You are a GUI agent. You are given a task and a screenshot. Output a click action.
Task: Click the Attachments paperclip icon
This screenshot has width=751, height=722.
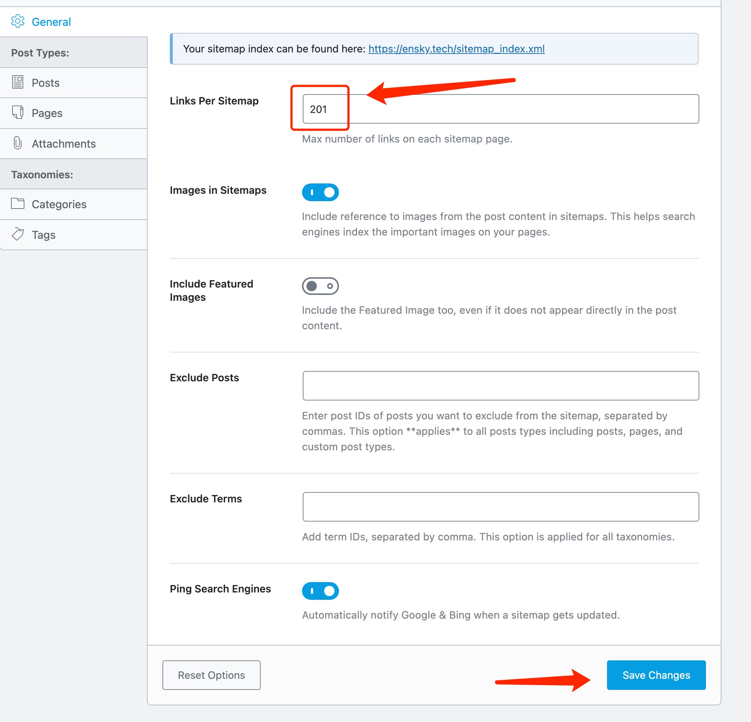17,143
